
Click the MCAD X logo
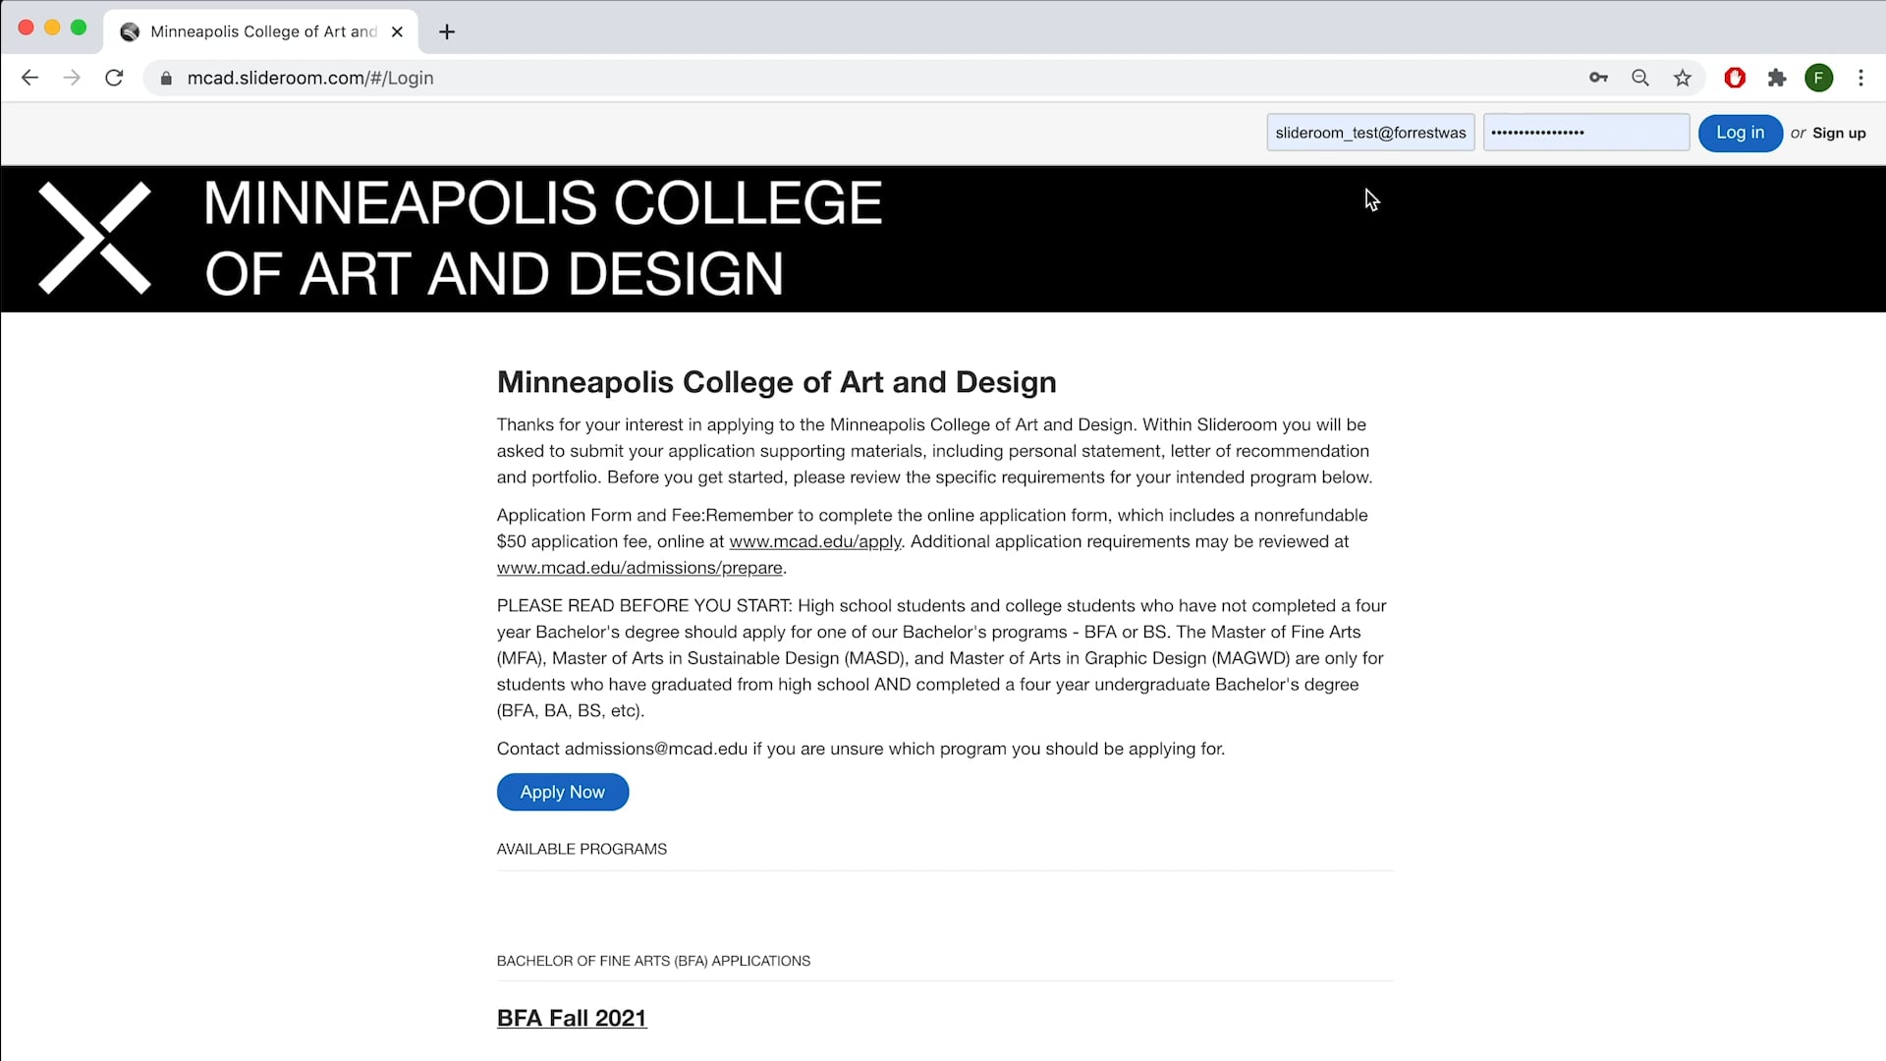coord(94,238)
